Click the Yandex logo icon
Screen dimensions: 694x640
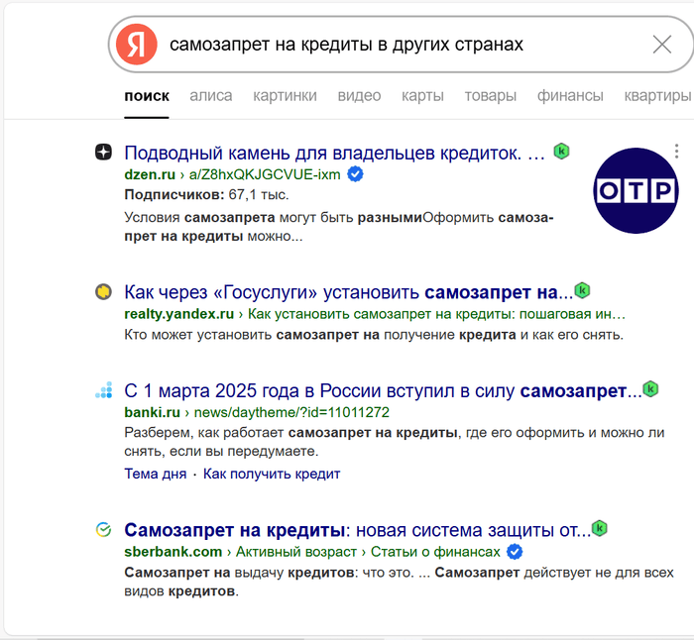(137, 45)
